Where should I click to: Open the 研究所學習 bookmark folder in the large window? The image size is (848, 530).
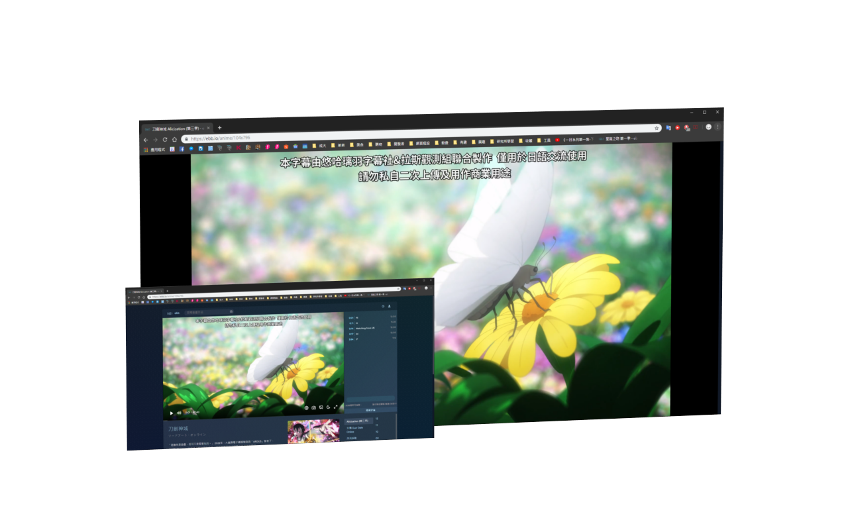[502, 141]
